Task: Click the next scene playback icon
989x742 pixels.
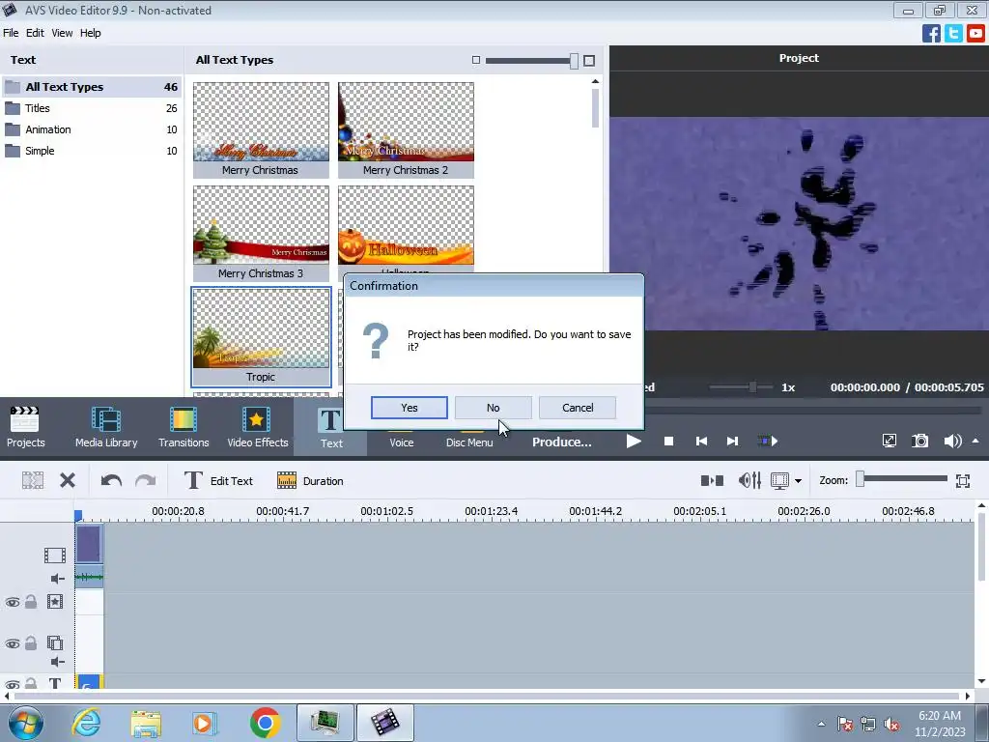Action: (768, 441)
